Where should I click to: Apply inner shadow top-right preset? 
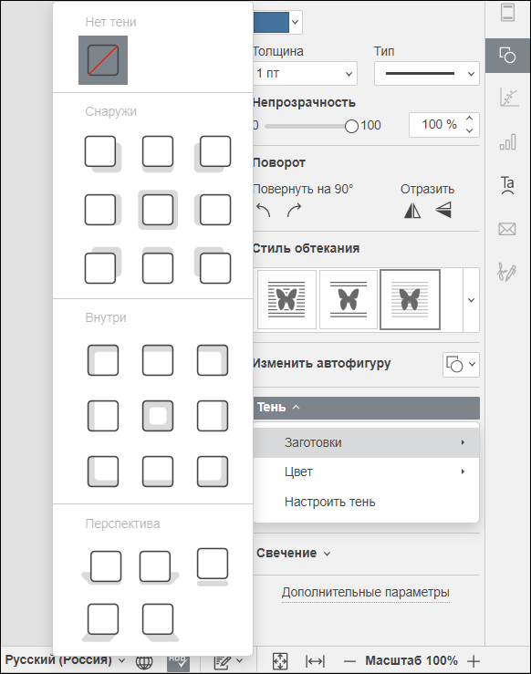213,360
